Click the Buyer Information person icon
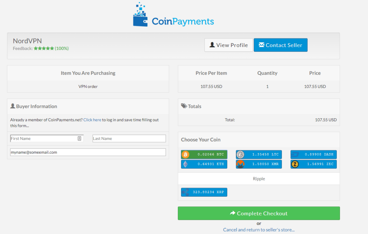Viewport: 368px width, 234px height. (13, 106)
